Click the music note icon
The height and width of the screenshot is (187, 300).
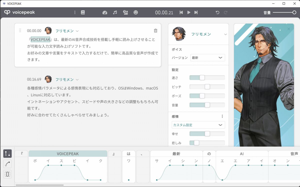coord(115,12)
